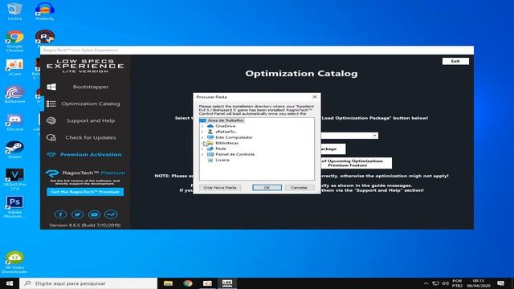Launch Audacity from the desktop

45,11
